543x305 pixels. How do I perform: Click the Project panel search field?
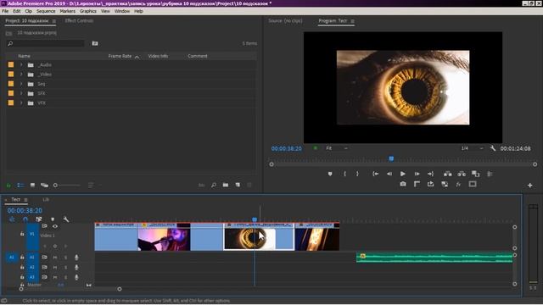pos(45,43)
